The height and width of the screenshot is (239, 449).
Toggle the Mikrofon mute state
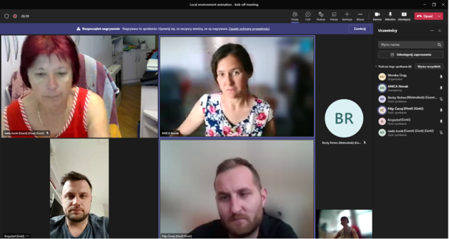point(390,15)
